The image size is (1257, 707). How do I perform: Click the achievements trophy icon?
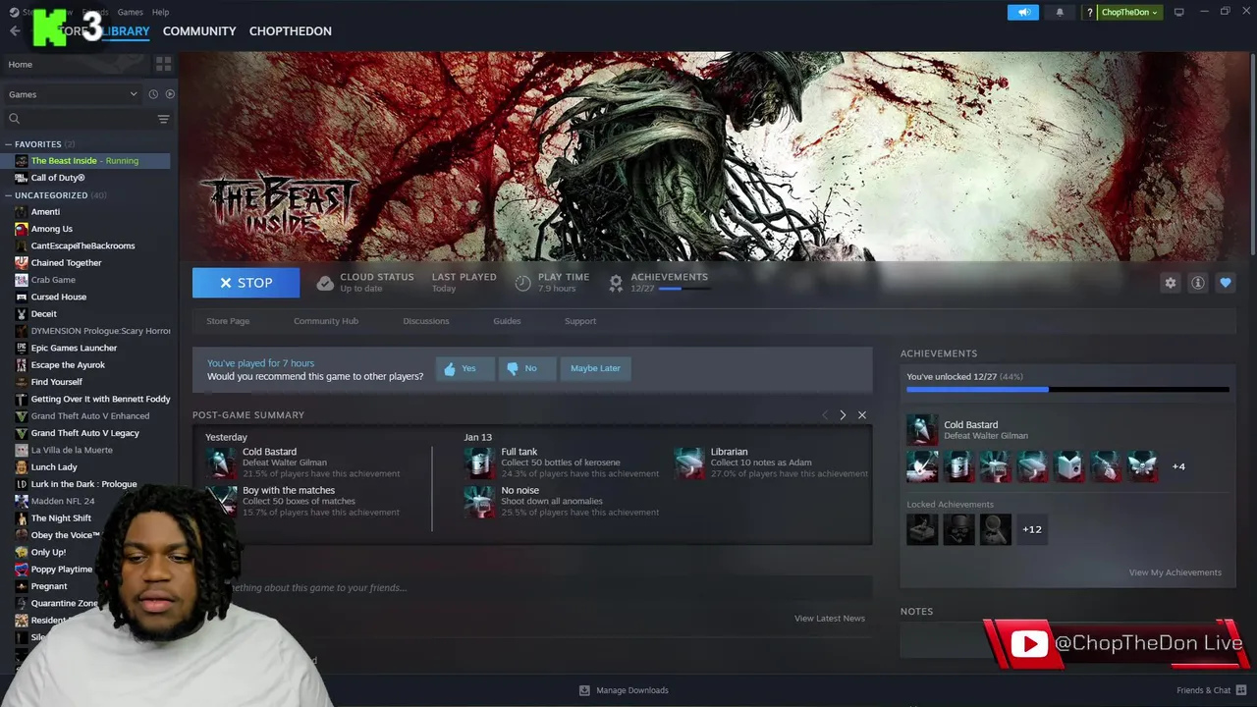click(x=616, y=283)
